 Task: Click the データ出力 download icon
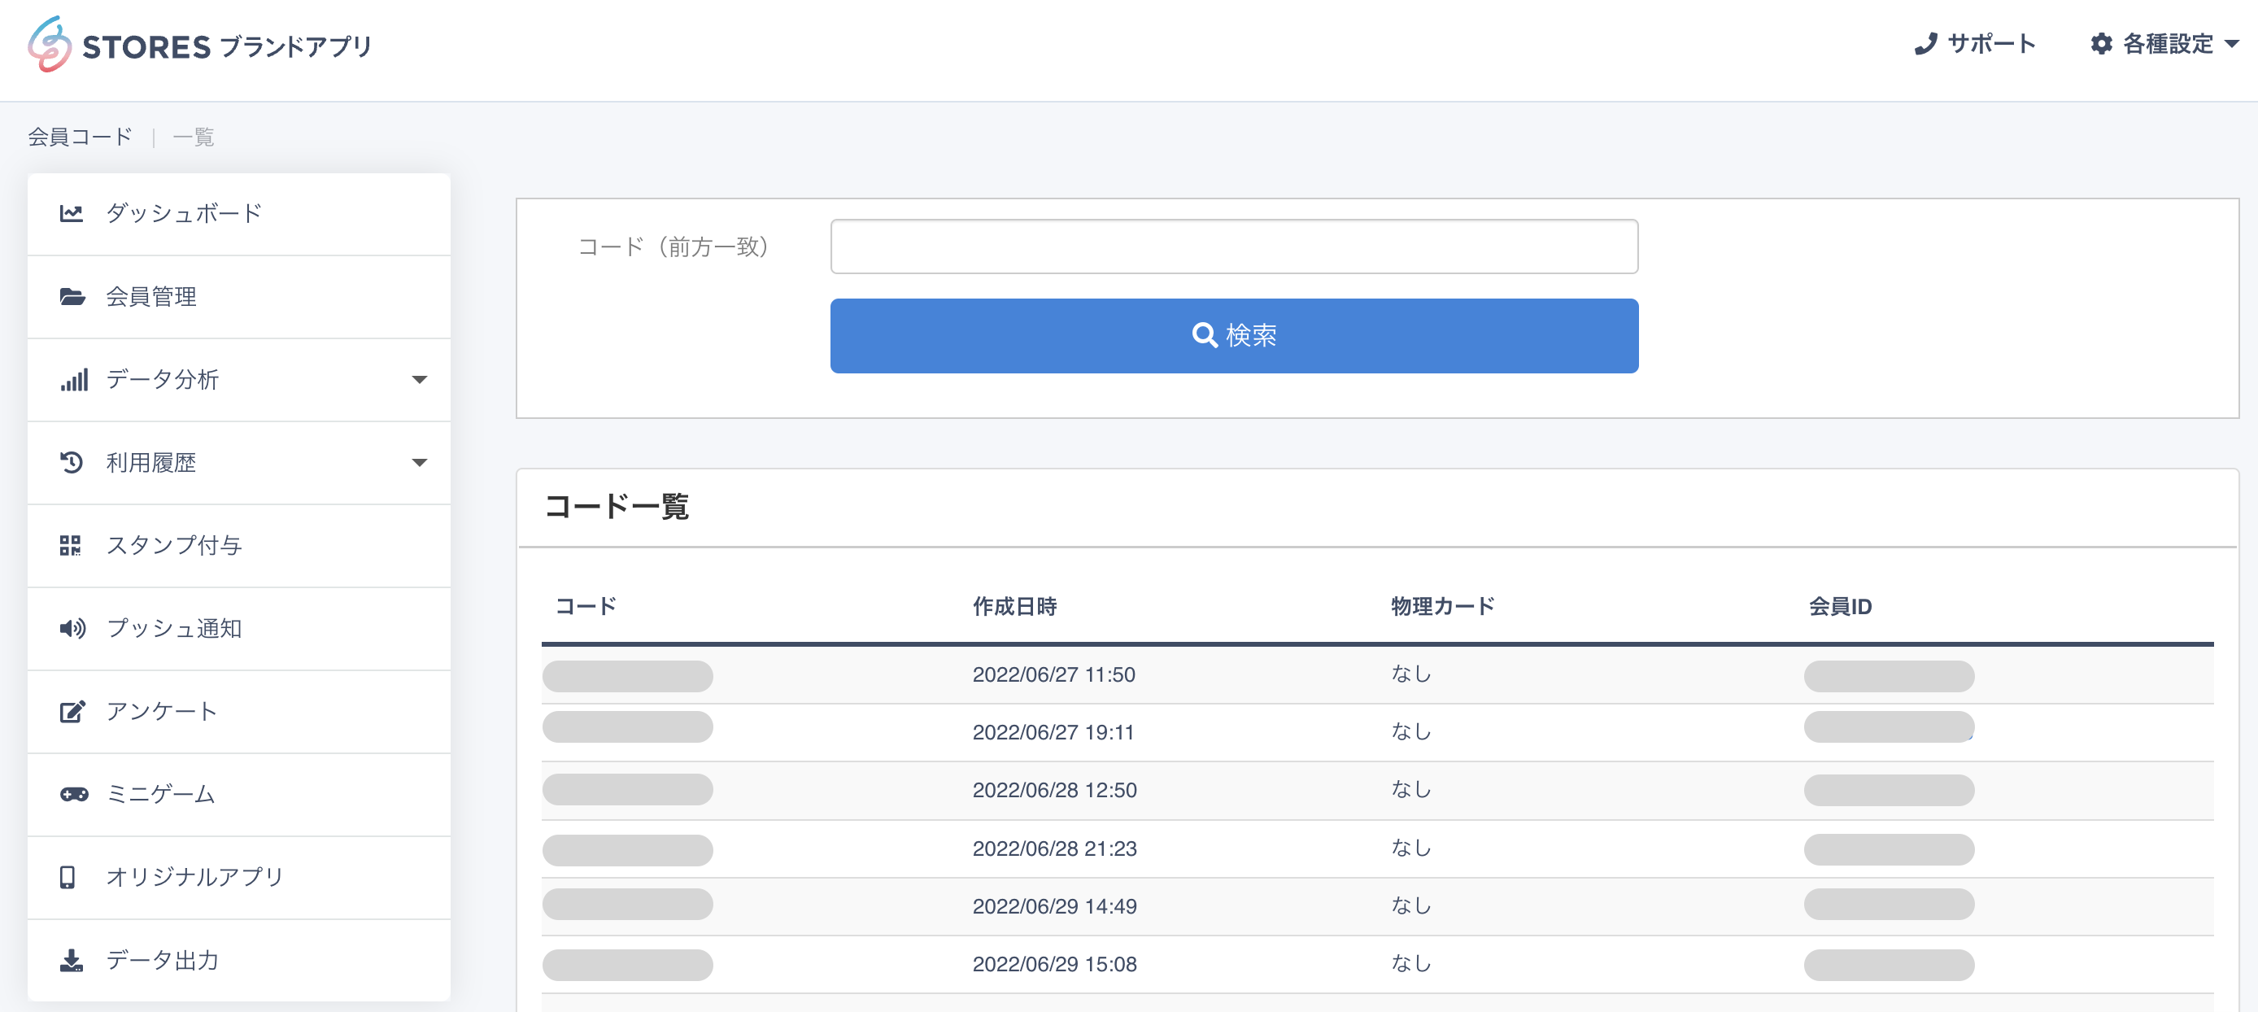71,960
